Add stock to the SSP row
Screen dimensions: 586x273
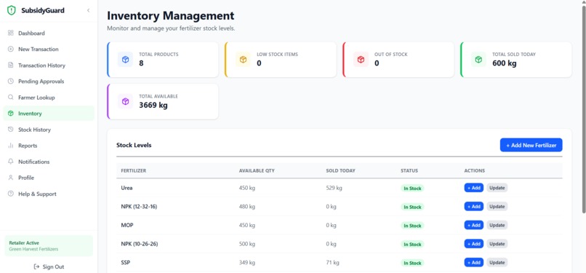click(474, 263)
